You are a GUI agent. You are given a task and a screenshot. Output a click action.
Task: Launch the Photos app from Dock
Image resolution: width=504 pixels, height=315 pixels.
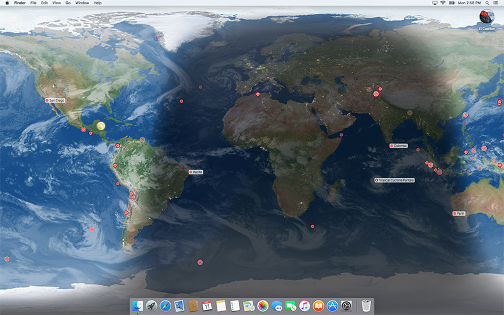(x=263, y=306)
